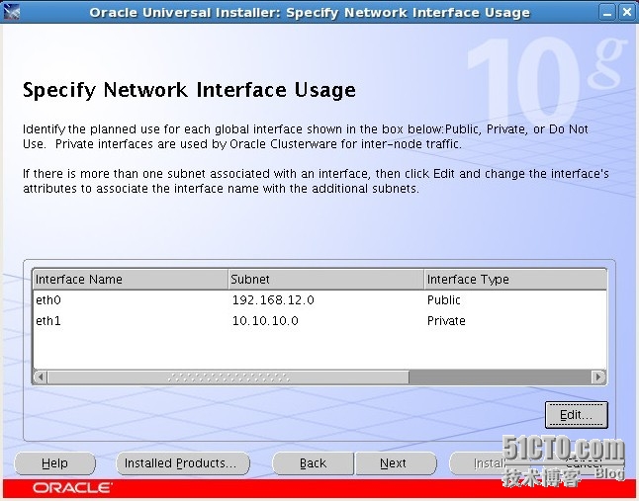This screenshot has height=501, width=639.
Task: Open the Help button
Action: click(x=54, y=463)
